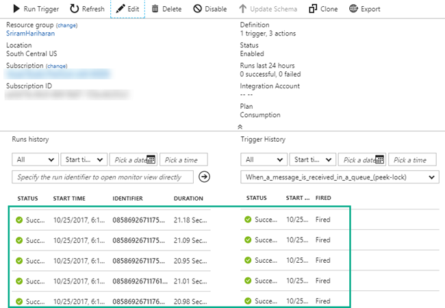This screenshot has width=445, height=308.
Task: Click green status icon of the 21.01 Sec run
Action: pyautogui.click(x=19, y=281)
